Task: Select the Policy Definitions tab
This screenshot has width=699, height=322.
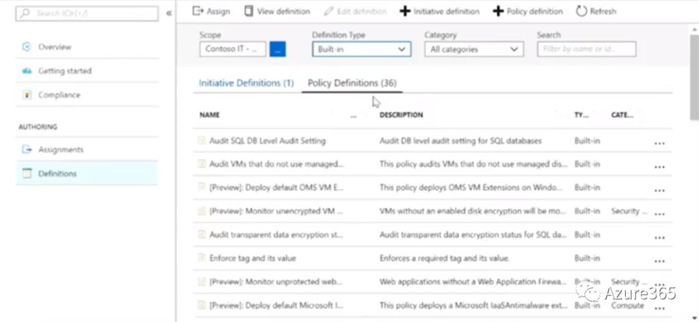Action: tap(352, 83)
